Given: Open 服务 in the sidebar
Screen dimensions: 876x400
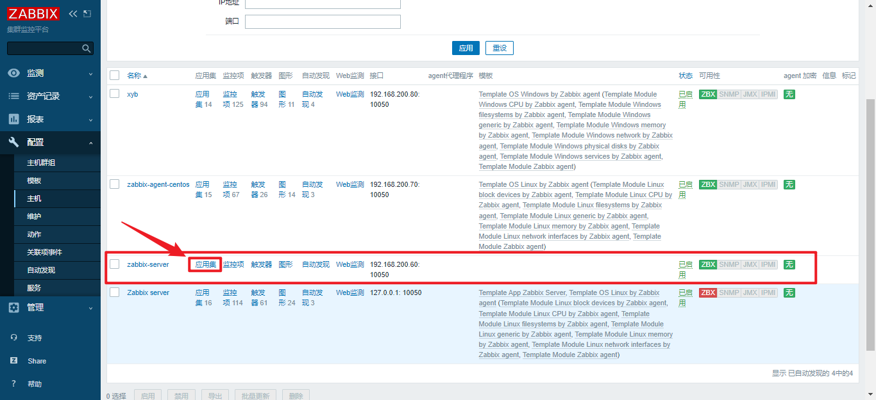Looking at the screenshot, I should coord(34,288).
